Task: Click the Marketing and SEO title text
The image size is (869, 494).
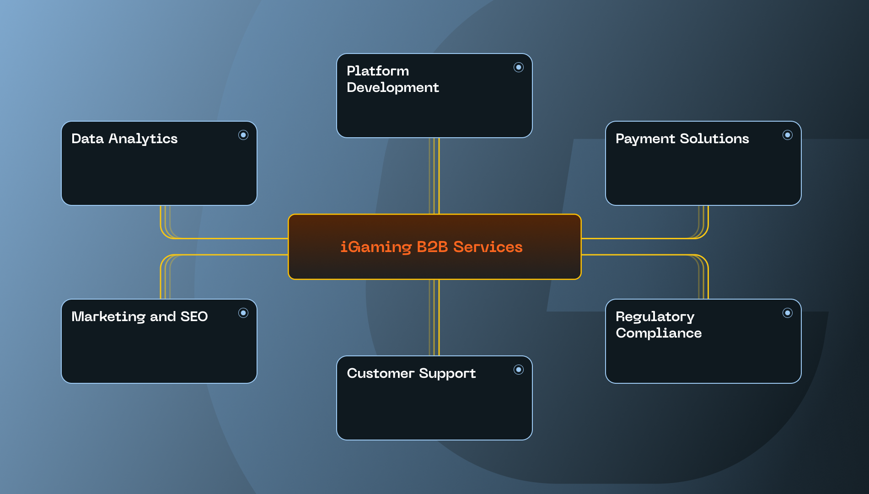Action: [x=139, y=317]
